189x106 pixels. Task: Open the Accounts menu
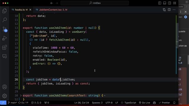point(4,87)
